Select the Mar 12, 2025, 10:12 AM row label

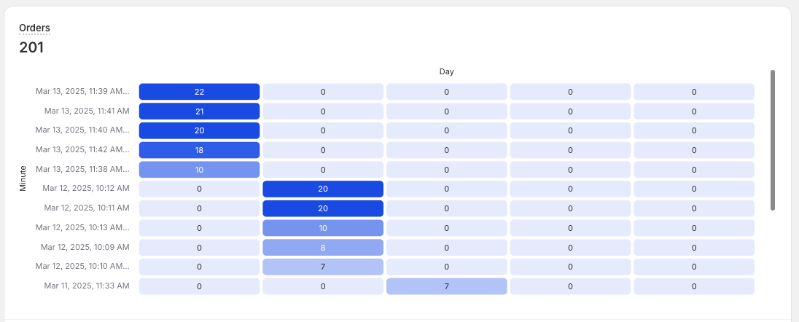coord(86,189)
